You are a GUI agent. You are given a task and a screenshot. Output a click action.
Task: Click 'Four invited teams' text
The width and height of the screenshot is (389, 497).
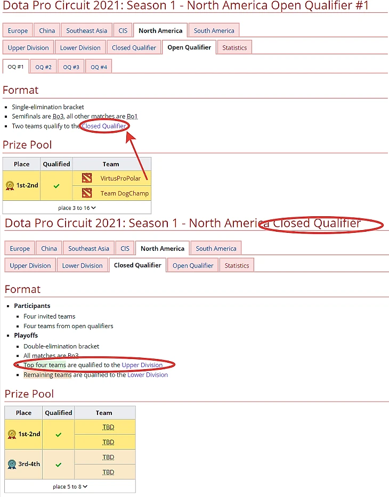tap(50, 316)
